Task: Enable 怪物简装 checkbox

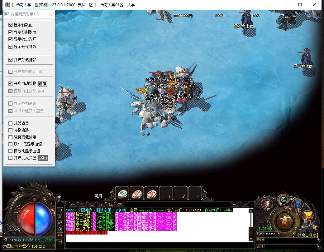Action: click(11, 130)
